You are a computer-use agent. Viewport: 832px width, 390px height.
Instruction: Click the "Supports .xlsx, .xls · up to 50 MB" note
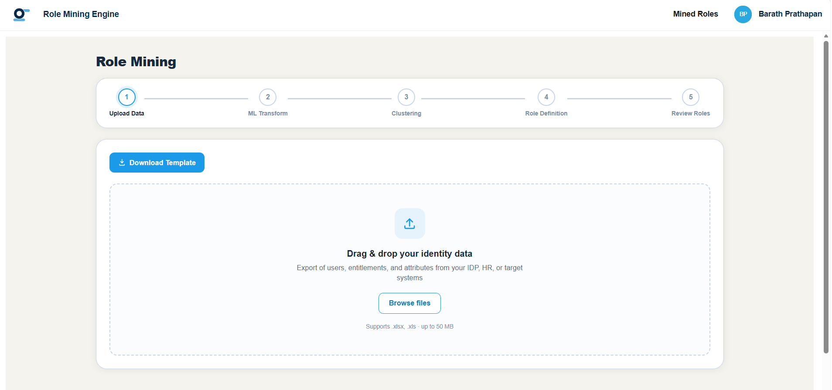tap(409, 326)
